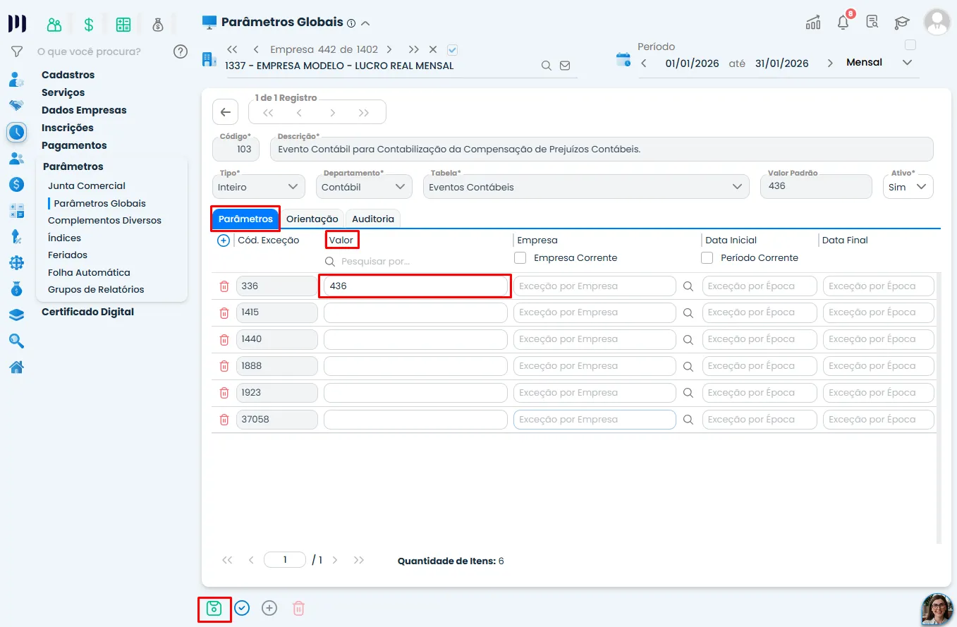Viewport: 957px width, 627px height.
Task: Click the filter funnel icon
Action: coord(17,51)
